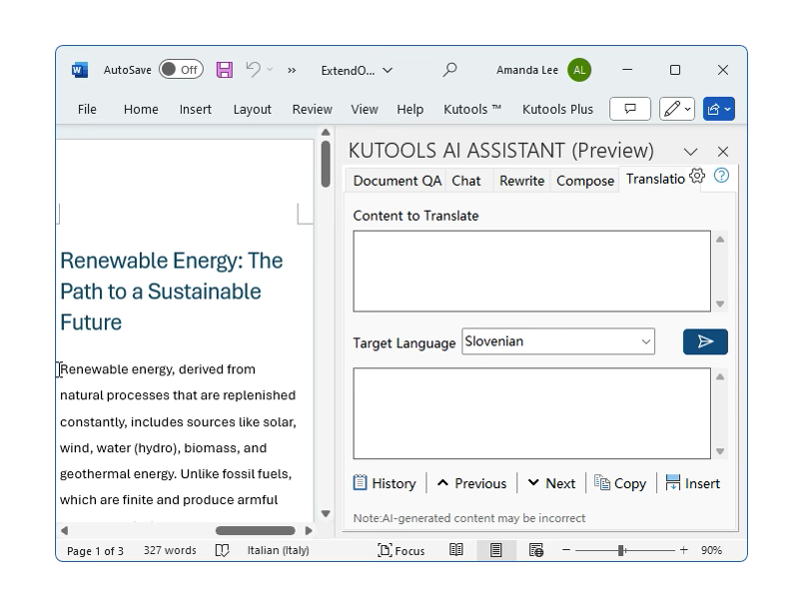Click into the Content to Translate box
Screen dimensions: 799x604
[x=531, y=271]
